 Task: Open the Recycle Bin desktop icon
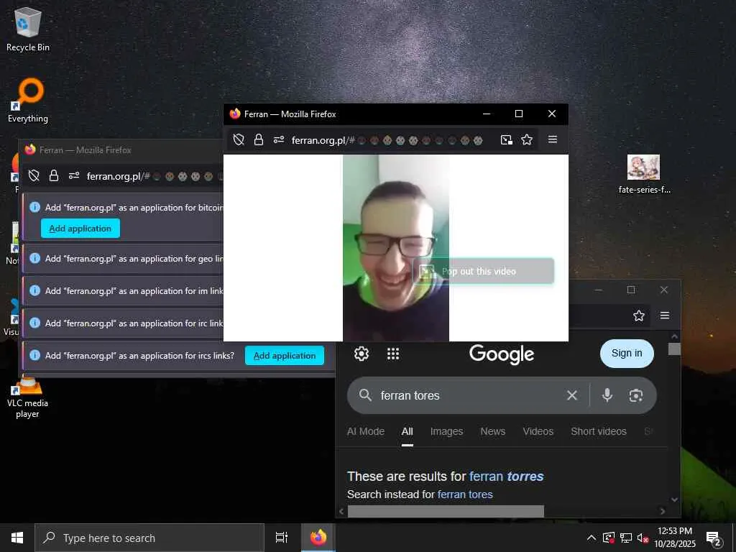point(28,29)
